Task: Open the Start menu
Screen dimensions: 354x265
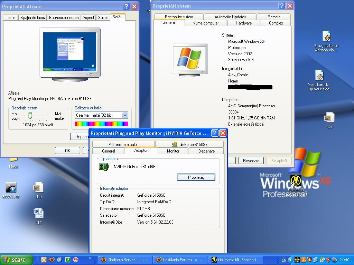Action: pos(16,260)
